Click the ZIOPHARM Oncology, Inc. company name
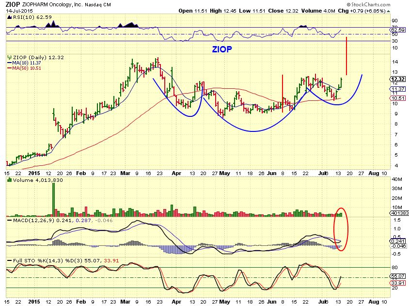The height and width of the screenshot is (306, 409). (52, 4)
